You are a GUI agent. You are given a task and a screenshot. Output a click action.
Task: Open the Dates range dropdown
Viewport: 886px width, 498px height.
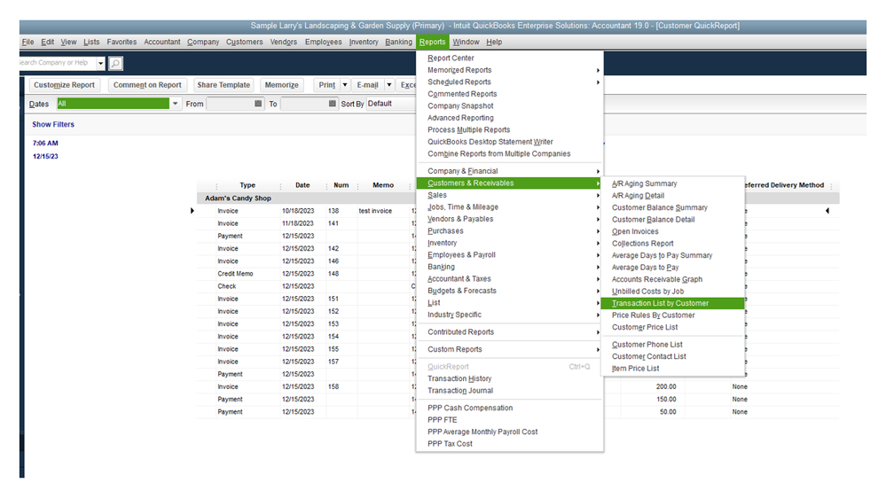coord(176,104)
